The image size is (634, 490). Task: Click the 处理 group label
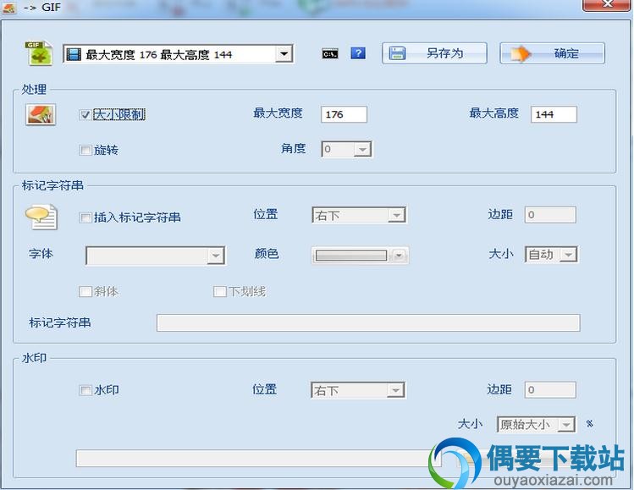tap(34, 90)
